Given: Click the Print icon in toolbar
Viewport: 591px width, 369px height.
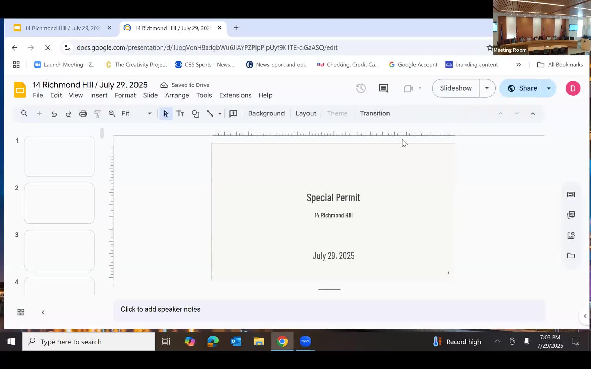Looking at the screenshot, I should pos(83,114).
